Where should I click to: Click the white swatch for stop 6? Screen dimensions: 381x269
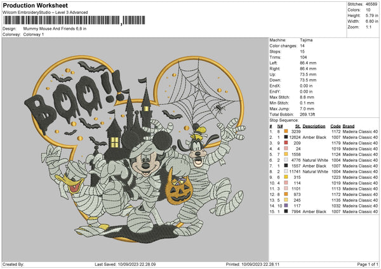pos(286,160)
